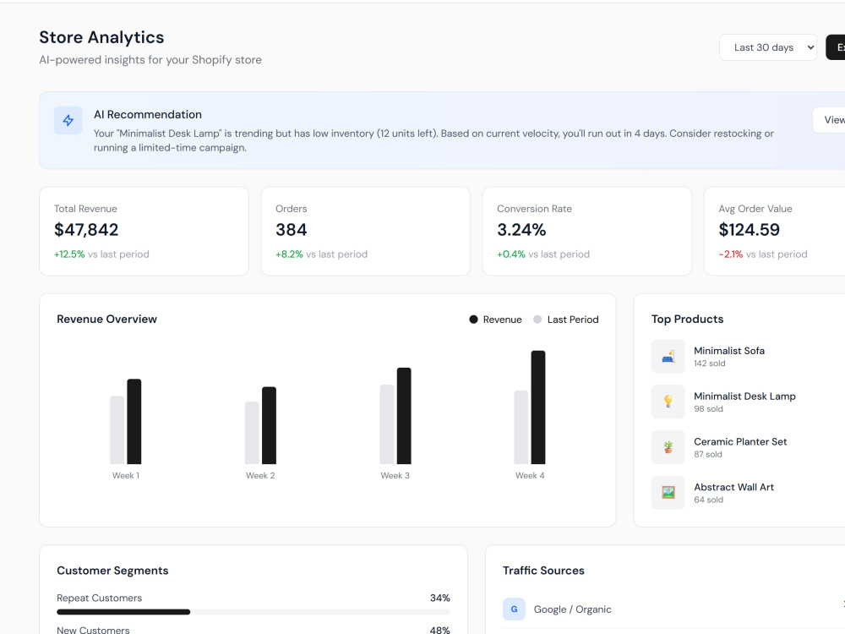Click the black button beside Last 30 days
This screenshot has width=845, height=634.
click(836, 47)
